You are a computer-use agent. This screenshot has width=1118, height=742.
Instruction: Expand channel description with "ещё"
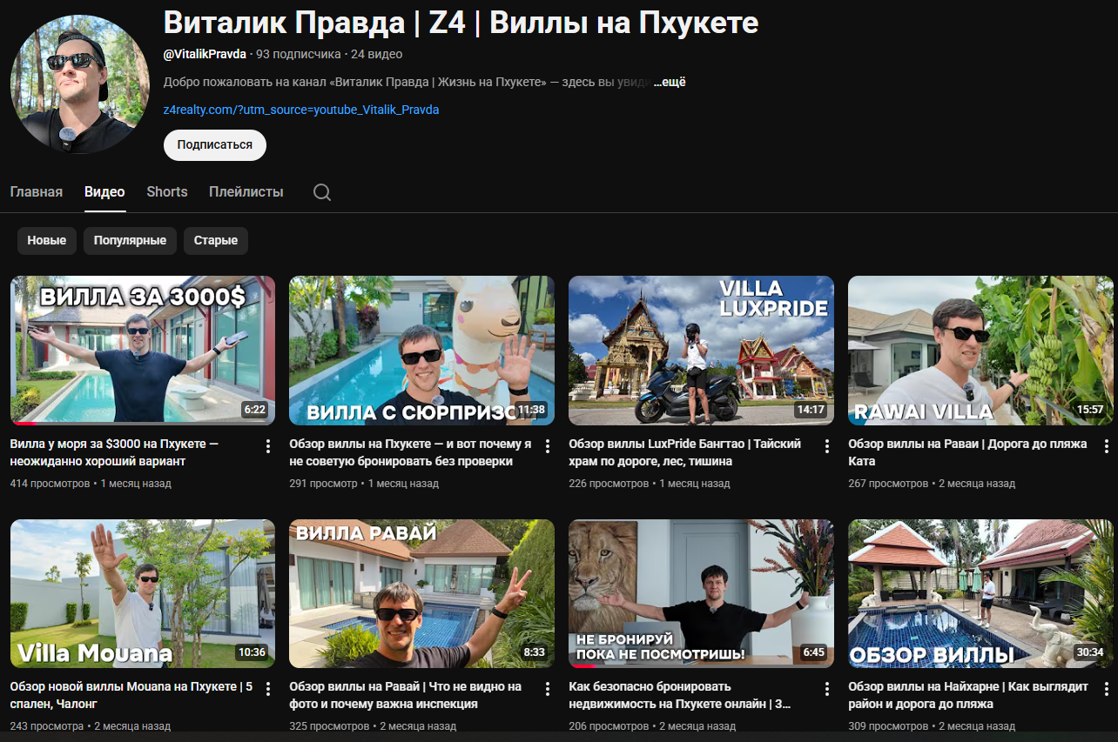click(670, 83)
